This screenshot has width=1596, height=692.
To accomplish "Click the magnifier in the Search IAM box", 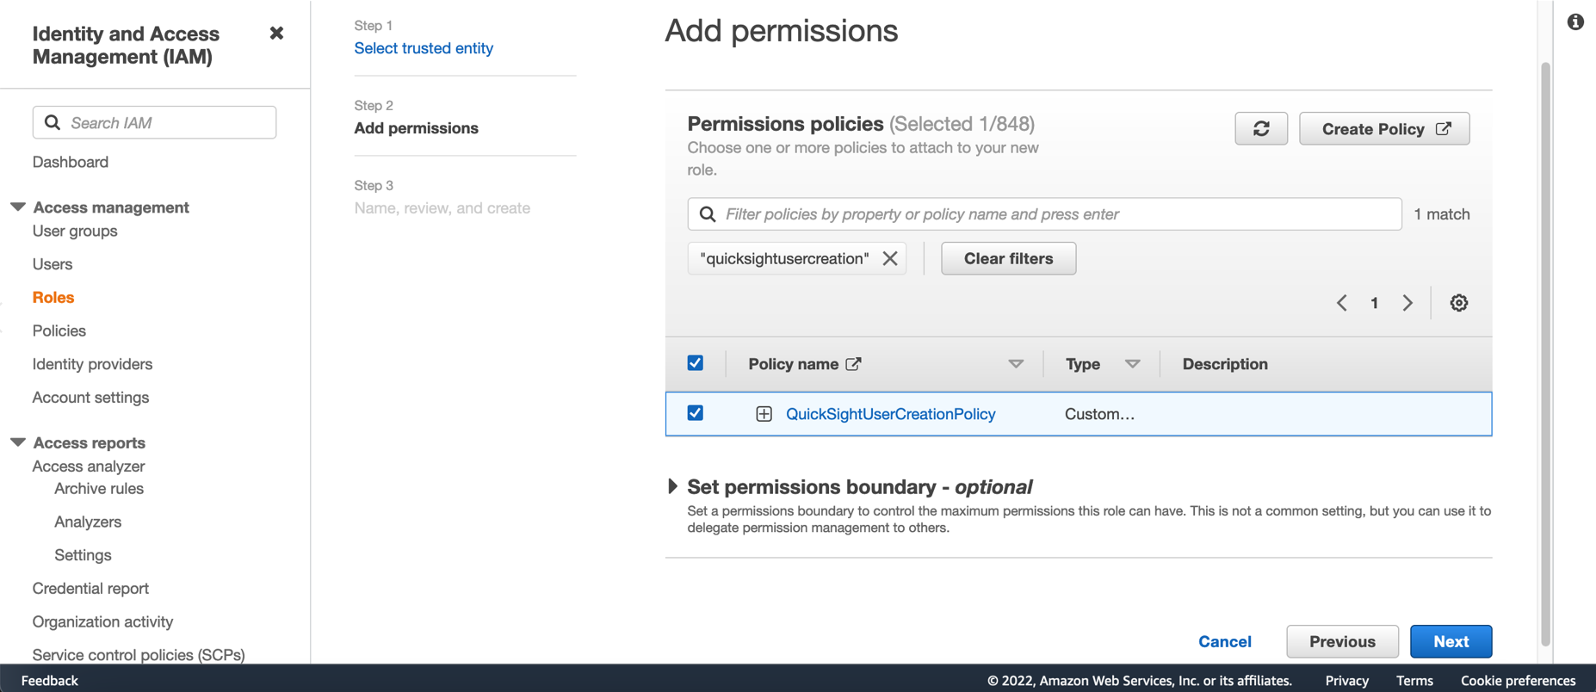I will [52, 122].
